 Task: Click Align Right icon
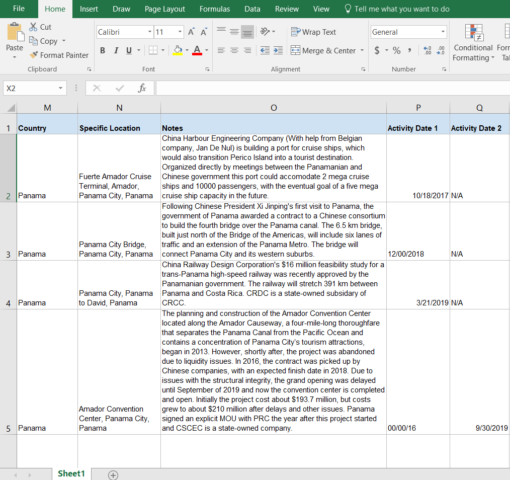pyautogui.click(x=247, y=50)
